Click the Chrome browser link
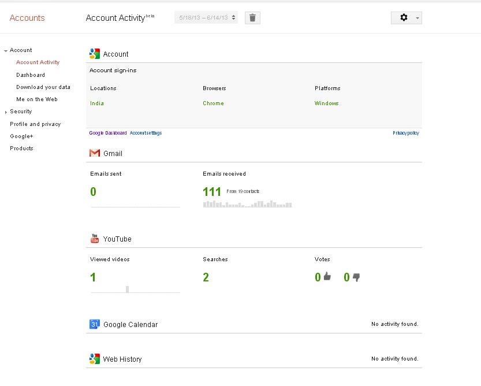This screenshot has width=481, height=386. point(213,103)
